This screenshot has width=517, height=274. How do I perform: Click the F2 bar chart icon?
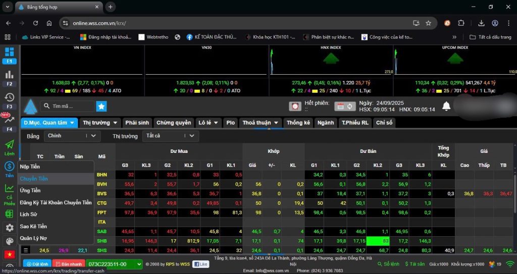[x=9, y=75]
